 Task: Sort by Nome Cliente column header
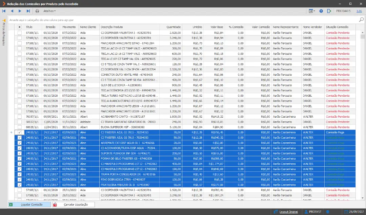pyautogui.click(x=88, y=27)
